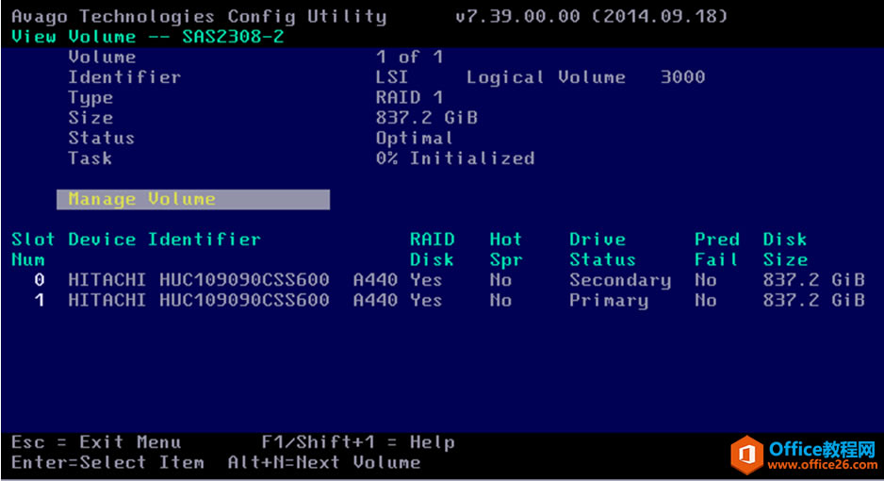Click the 'View Volume -- SAS2308-2' heading
Screen dimensions: 884x481
click(148, 37)
